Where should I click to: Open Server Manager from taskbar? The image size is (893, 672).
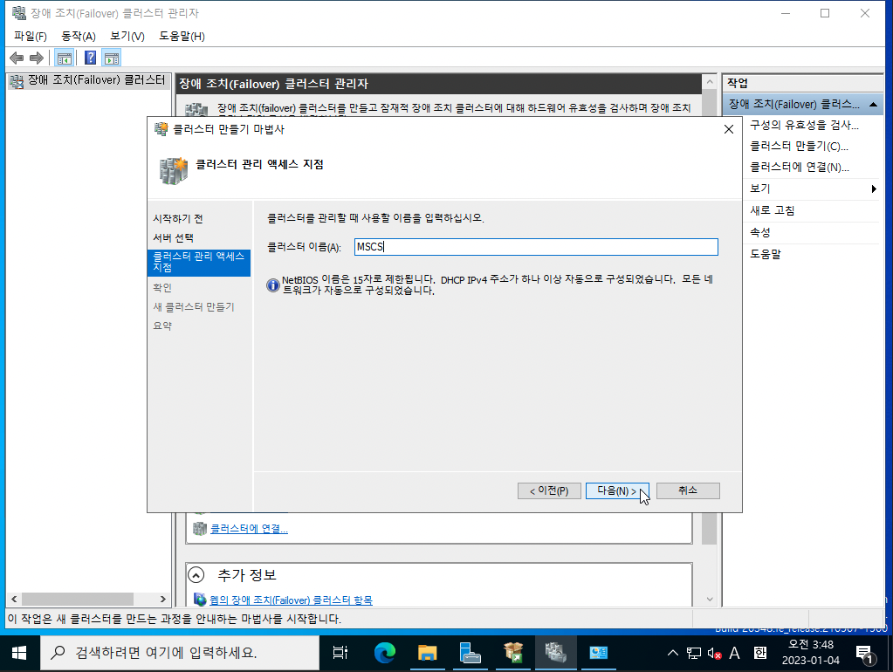[x=470, y=653]
